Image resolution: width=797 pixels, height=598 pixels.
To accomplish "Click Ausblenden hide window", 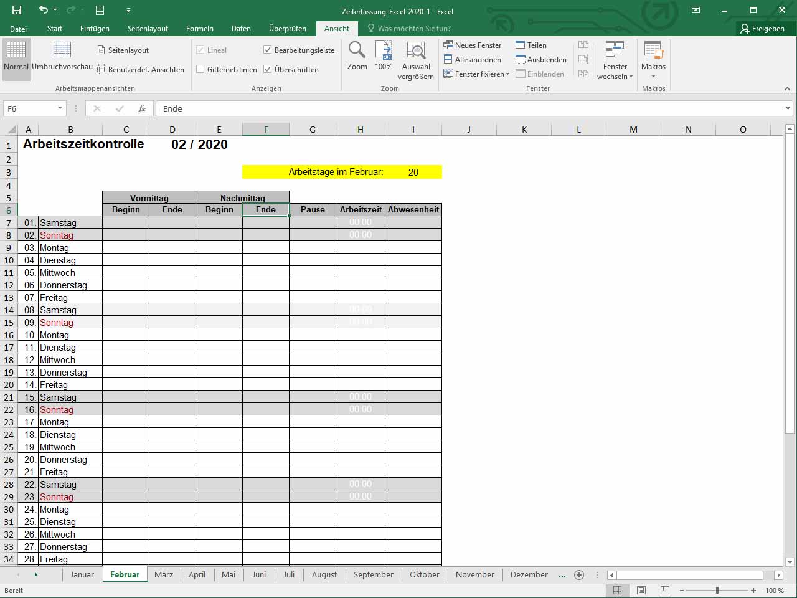I will (541, 59).
